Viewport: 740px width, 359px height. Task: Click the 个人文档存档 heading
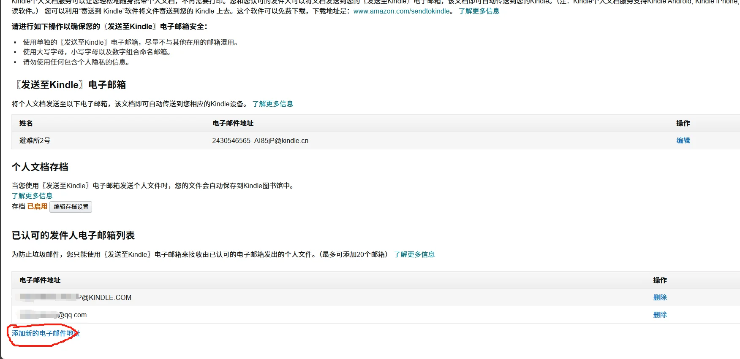(40, 167)
